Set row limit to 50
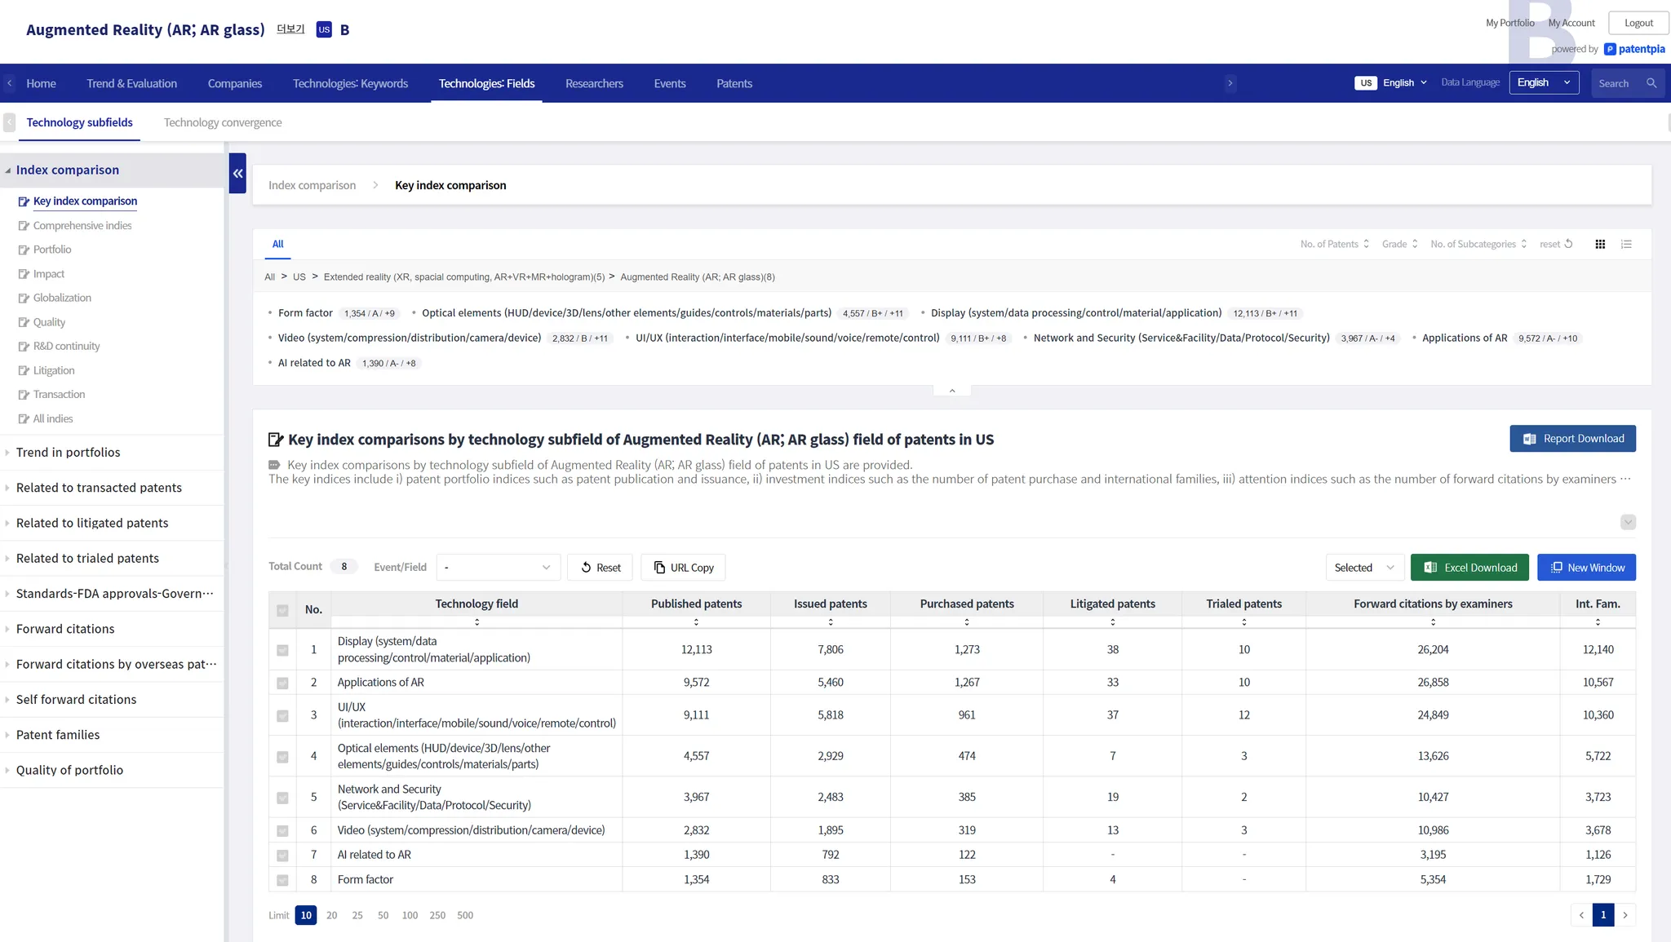The height and width of the screenshot is (942, 1671). tap(383, 915)
